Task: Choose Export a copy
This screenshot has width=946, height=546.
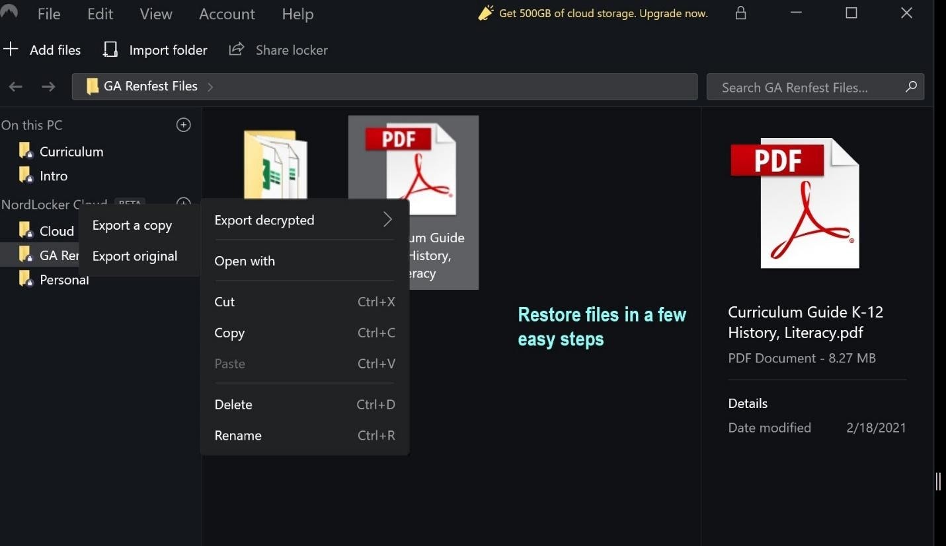Action: 132,225
